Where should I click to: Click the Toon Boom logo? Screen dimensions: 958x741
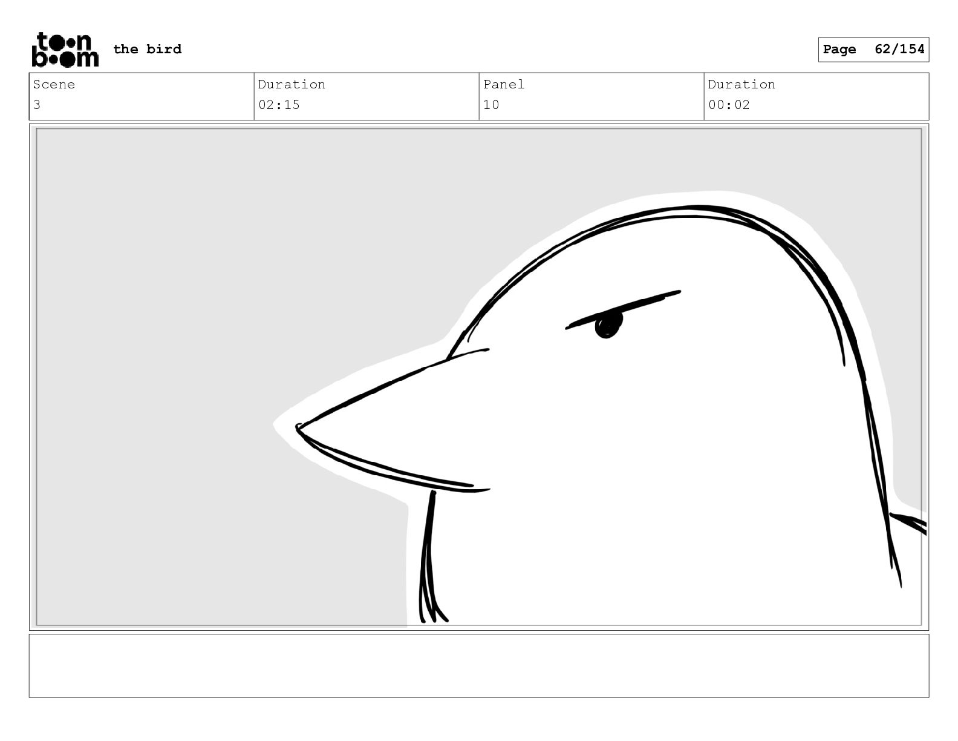[65, 49]
